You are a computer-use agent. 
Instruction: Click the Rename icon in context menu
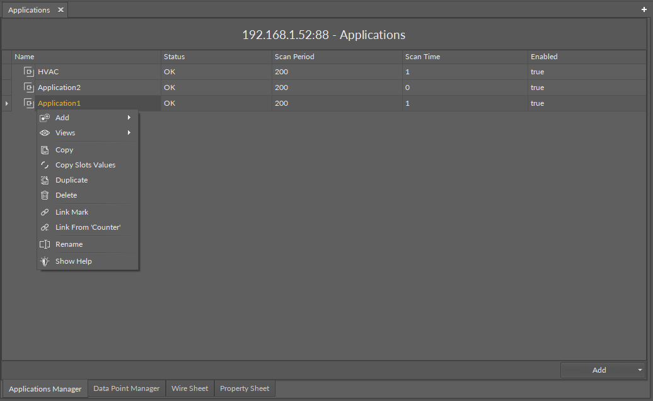pyautogui.click(x=45, y=244)
